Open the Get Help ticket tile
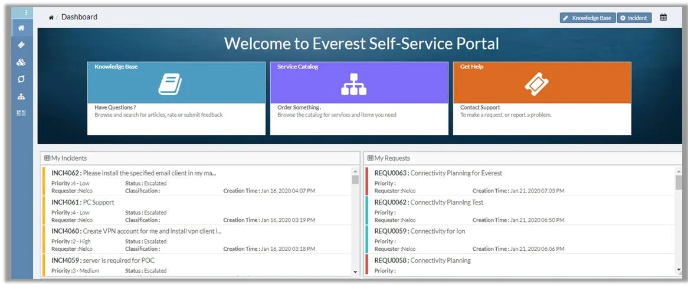This screenshot has width=688, height=285. pos(542,84)
